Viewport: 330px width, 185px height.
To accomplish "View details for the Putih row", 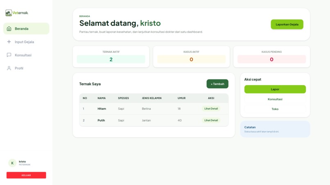I will coord(211,120).
